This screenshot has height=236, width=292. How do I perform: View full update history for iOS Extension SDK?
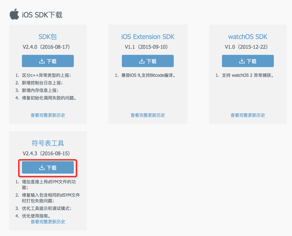tap(147, 115)
